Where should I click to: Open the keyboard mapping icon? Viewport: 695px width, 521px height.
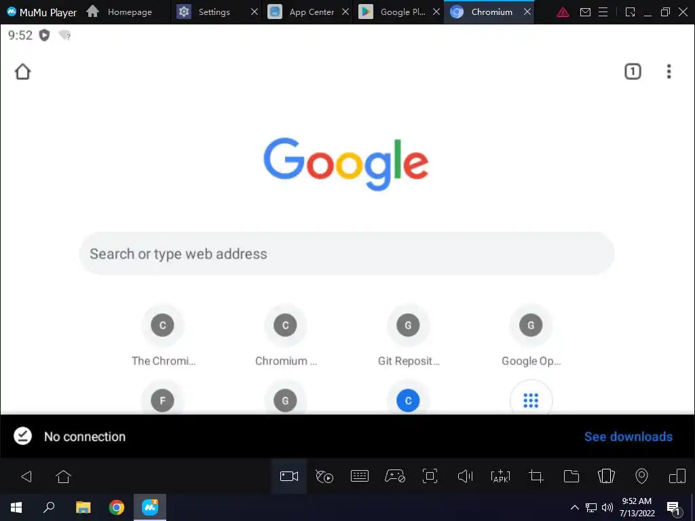pyautogui.click(x=360, y=476)
